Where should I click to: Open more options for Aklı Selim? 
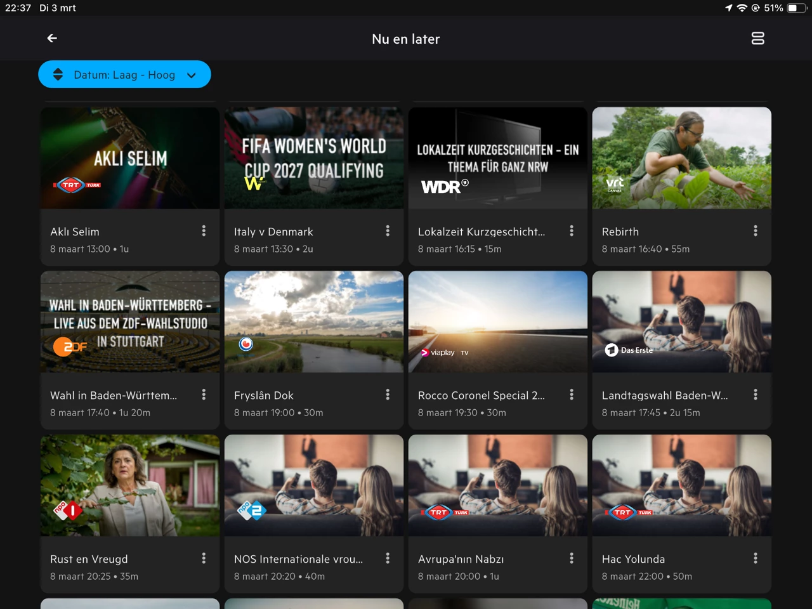(x=204, y=231)
